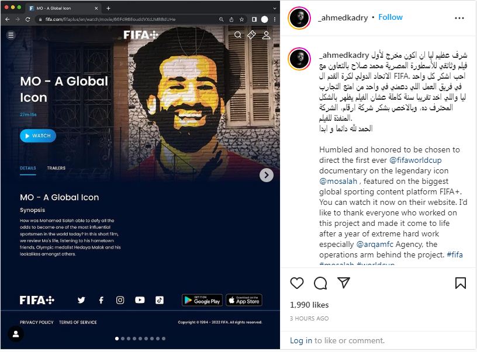Open the three-dot more options menu
Viewport: 477px width, 352px height.
pos(459,18)
